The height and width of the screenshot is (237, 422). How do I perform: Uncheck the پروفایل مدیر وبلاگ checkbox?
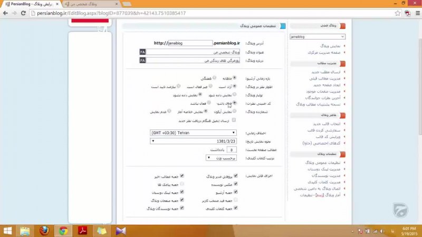tap(235, 175)
